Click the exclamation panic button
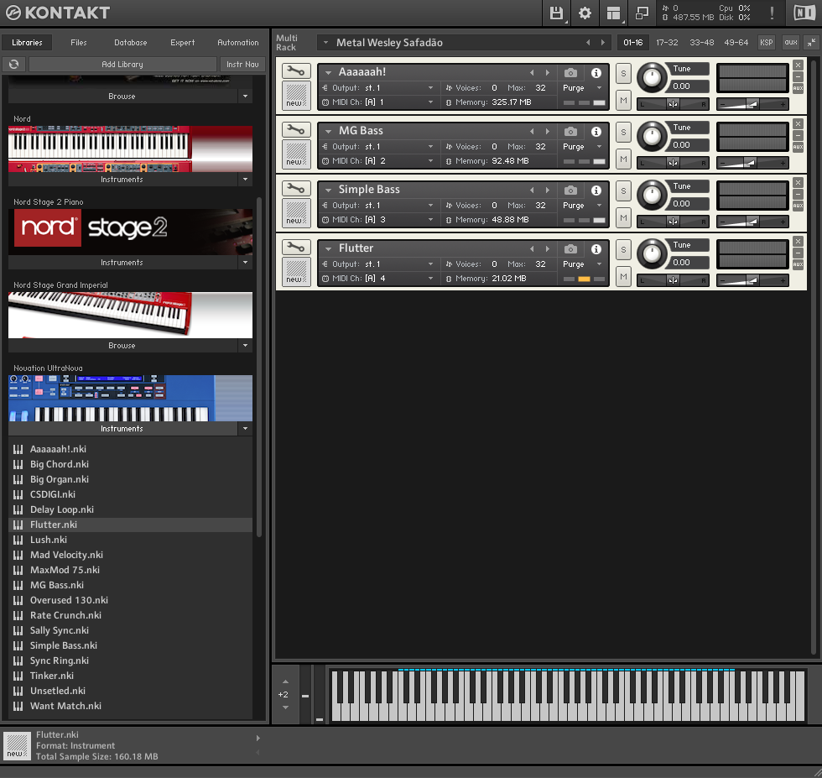822x778 pixels. (772, 13)
